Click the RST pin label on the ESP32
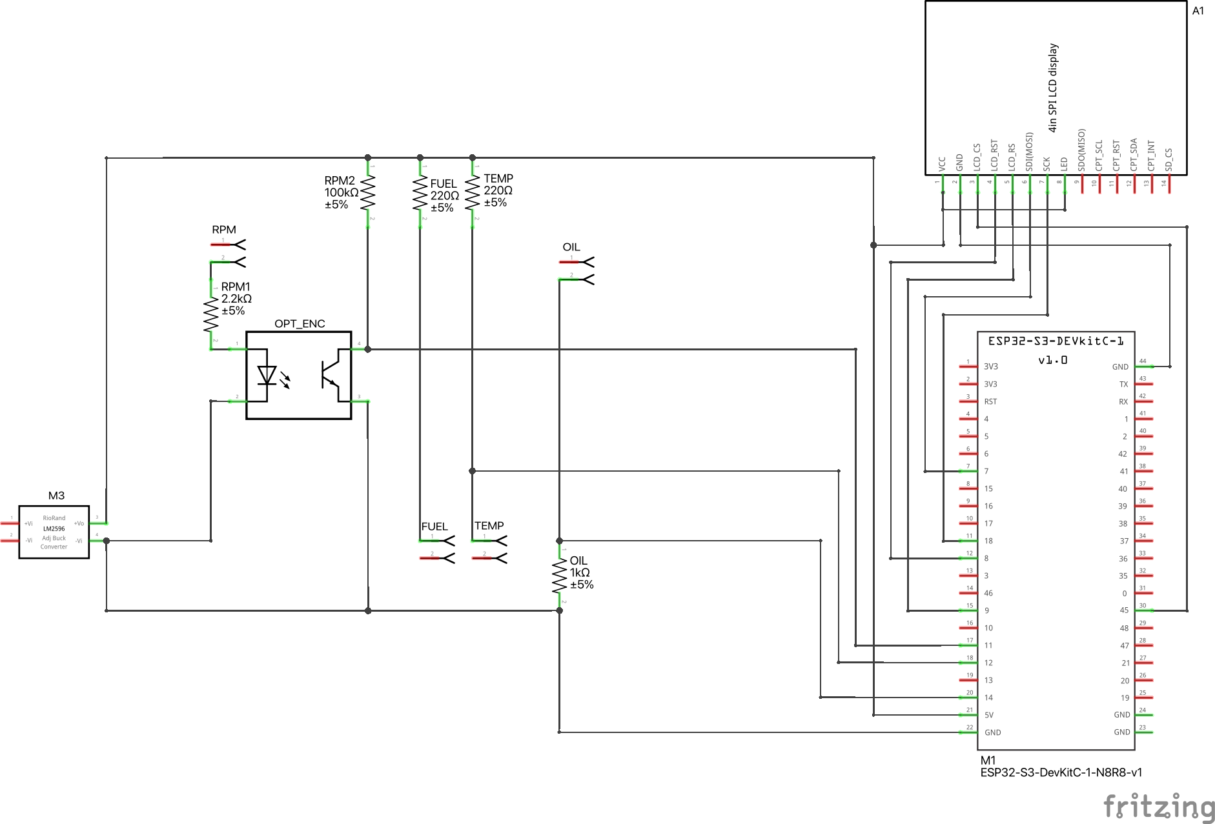Viewport: 1215px width, 824px height. point(991,401)
